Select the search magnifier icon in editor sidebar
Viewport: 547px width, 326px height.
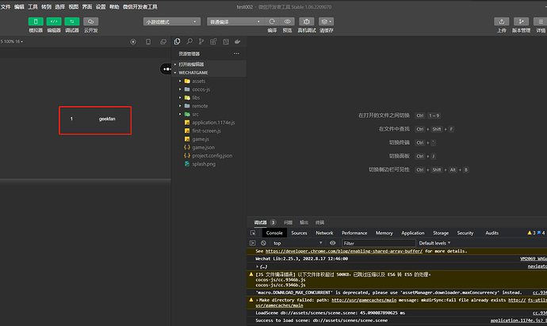189,41
